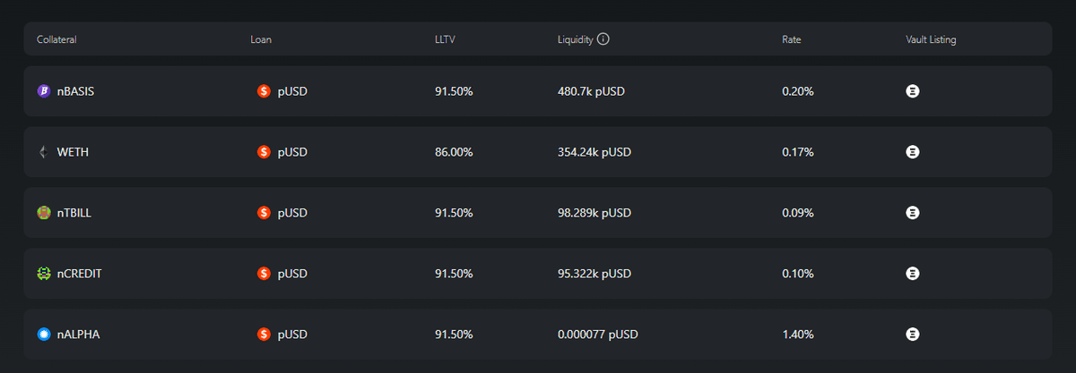This screenshot has height=373, width=1076.
Task: Open vault listing icon for nALPHA row
Action: coord(913,335)
